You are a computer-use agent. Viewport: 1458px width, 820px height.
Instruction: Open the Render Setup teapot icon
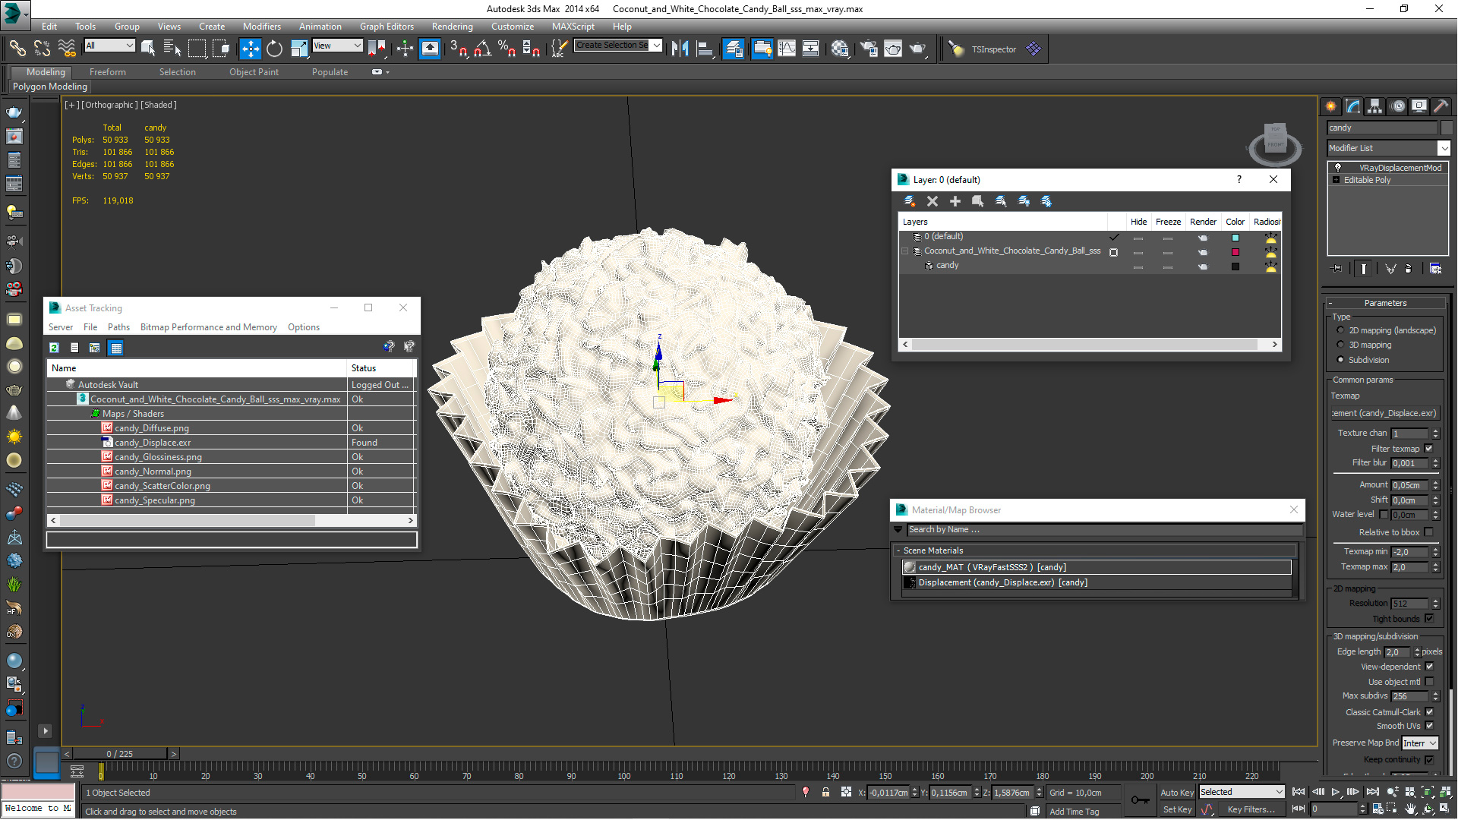[x=868, y=49]
